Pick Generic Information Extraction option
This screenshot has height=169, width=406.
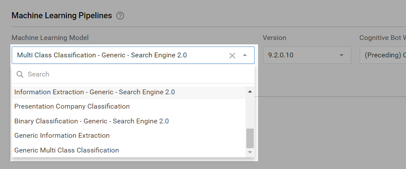(x=129, y=136)
